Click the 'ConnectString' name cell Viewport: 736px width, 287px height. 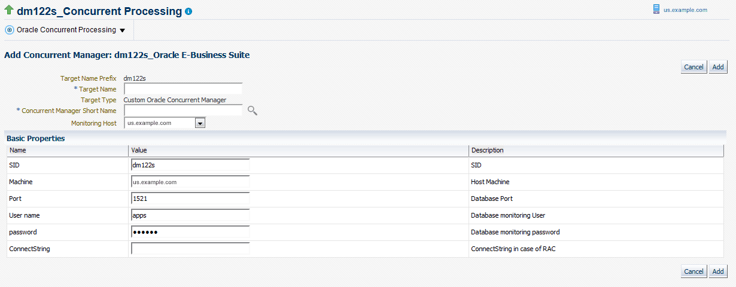[x=67, y=249]
